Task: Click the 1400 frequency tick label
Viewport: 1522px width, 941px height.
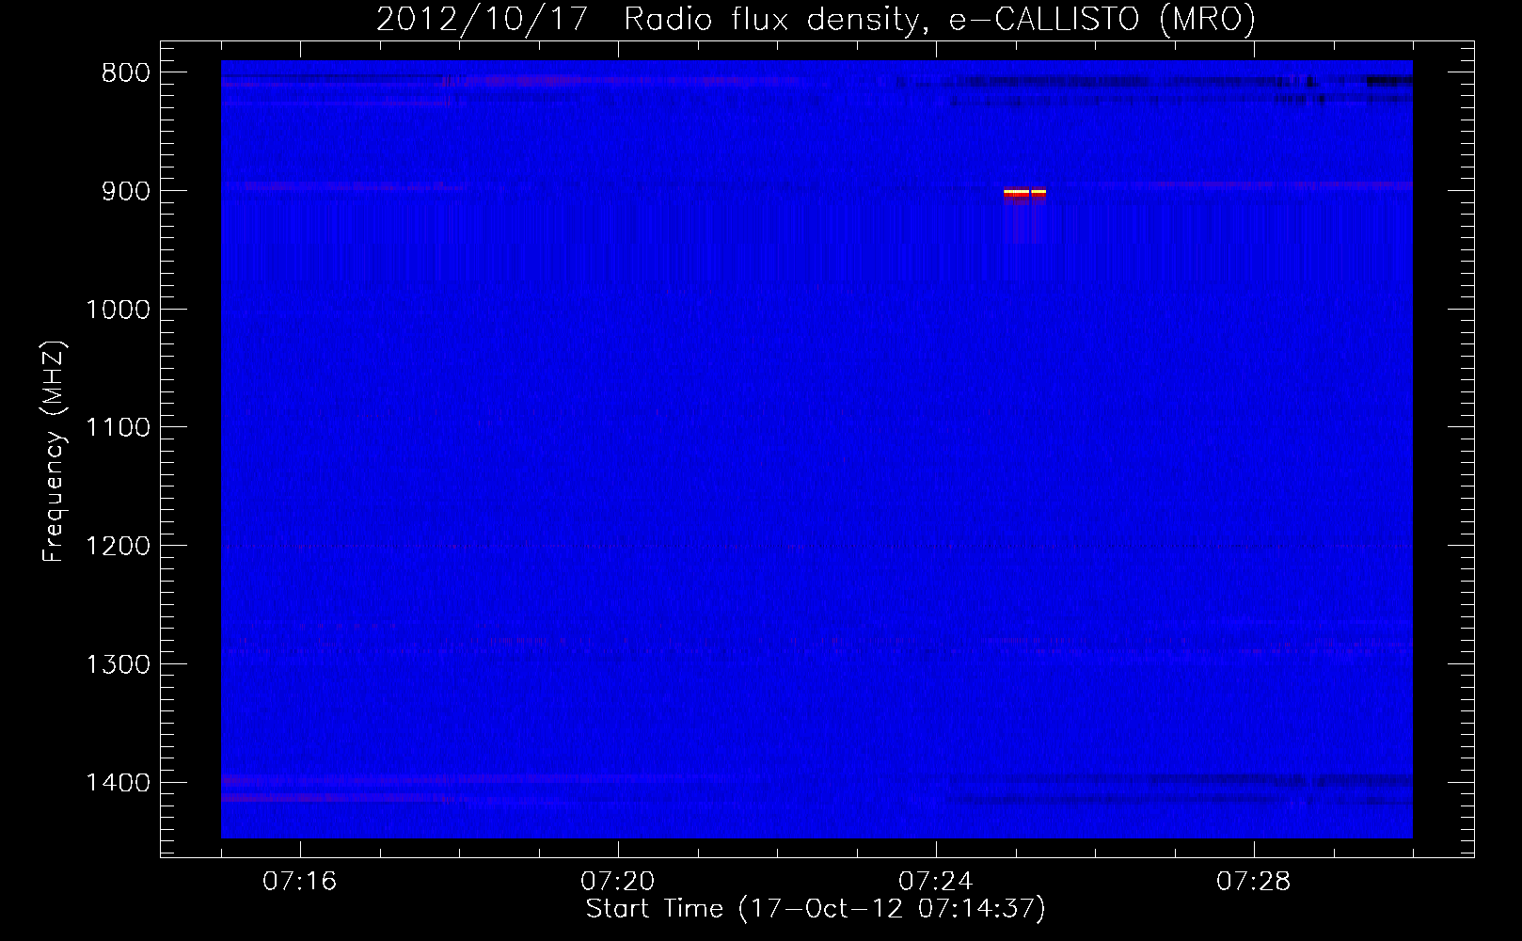Action: tap(118, 783)
